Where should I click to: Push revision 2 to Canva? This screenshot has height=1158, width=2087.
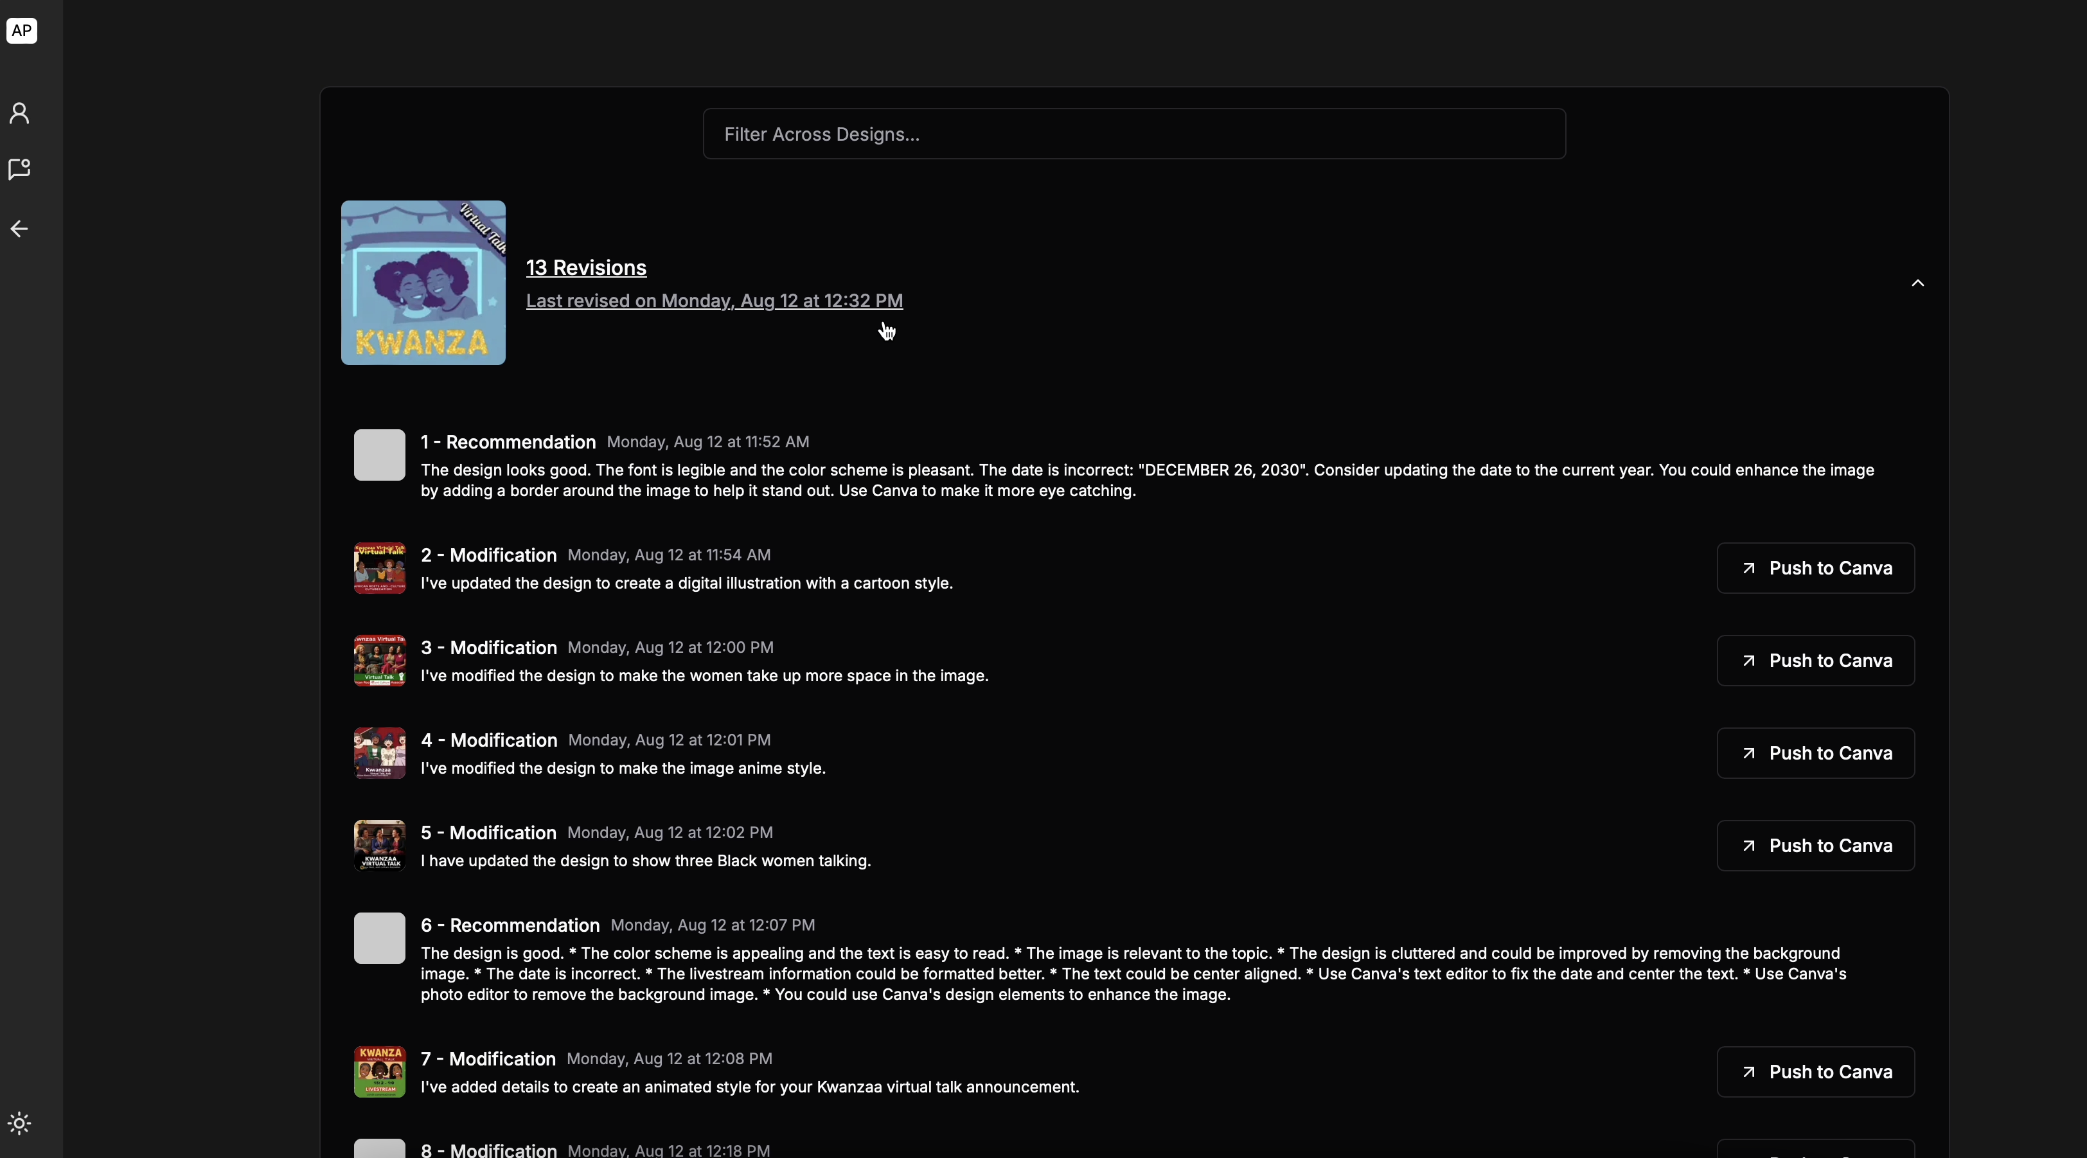pyautogui.click(x=1815, y=568)
